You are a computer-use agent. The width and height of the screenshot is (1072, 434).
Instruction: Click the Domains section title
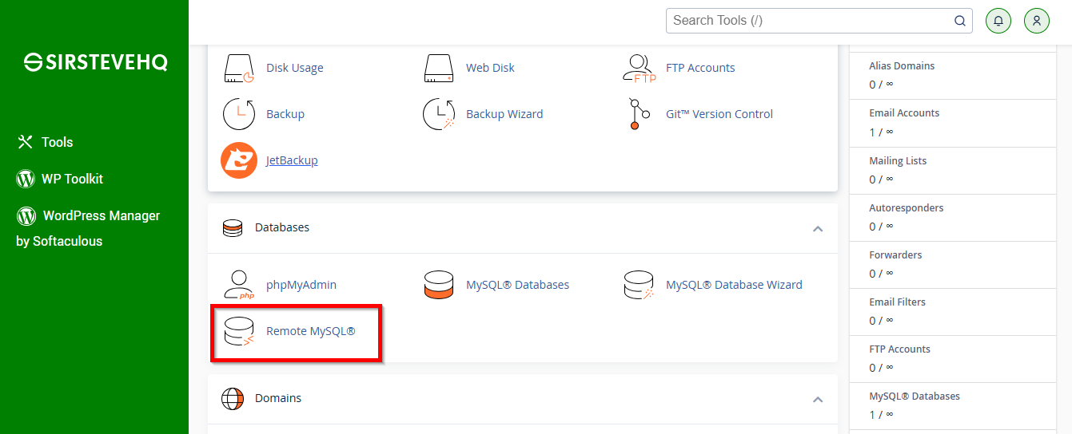point(278,398)
